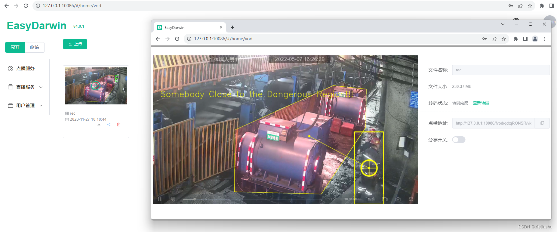
Task: Share this page in front window
Action: [494, 39]
